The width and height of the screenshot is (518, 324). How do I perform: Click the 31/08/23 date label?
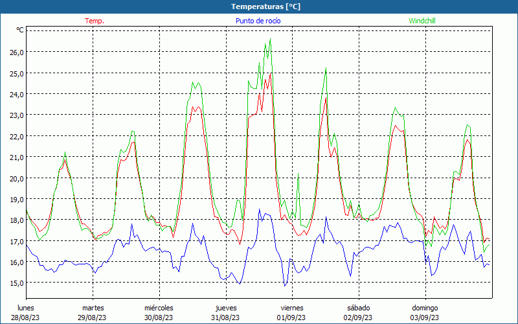[225, 318]
